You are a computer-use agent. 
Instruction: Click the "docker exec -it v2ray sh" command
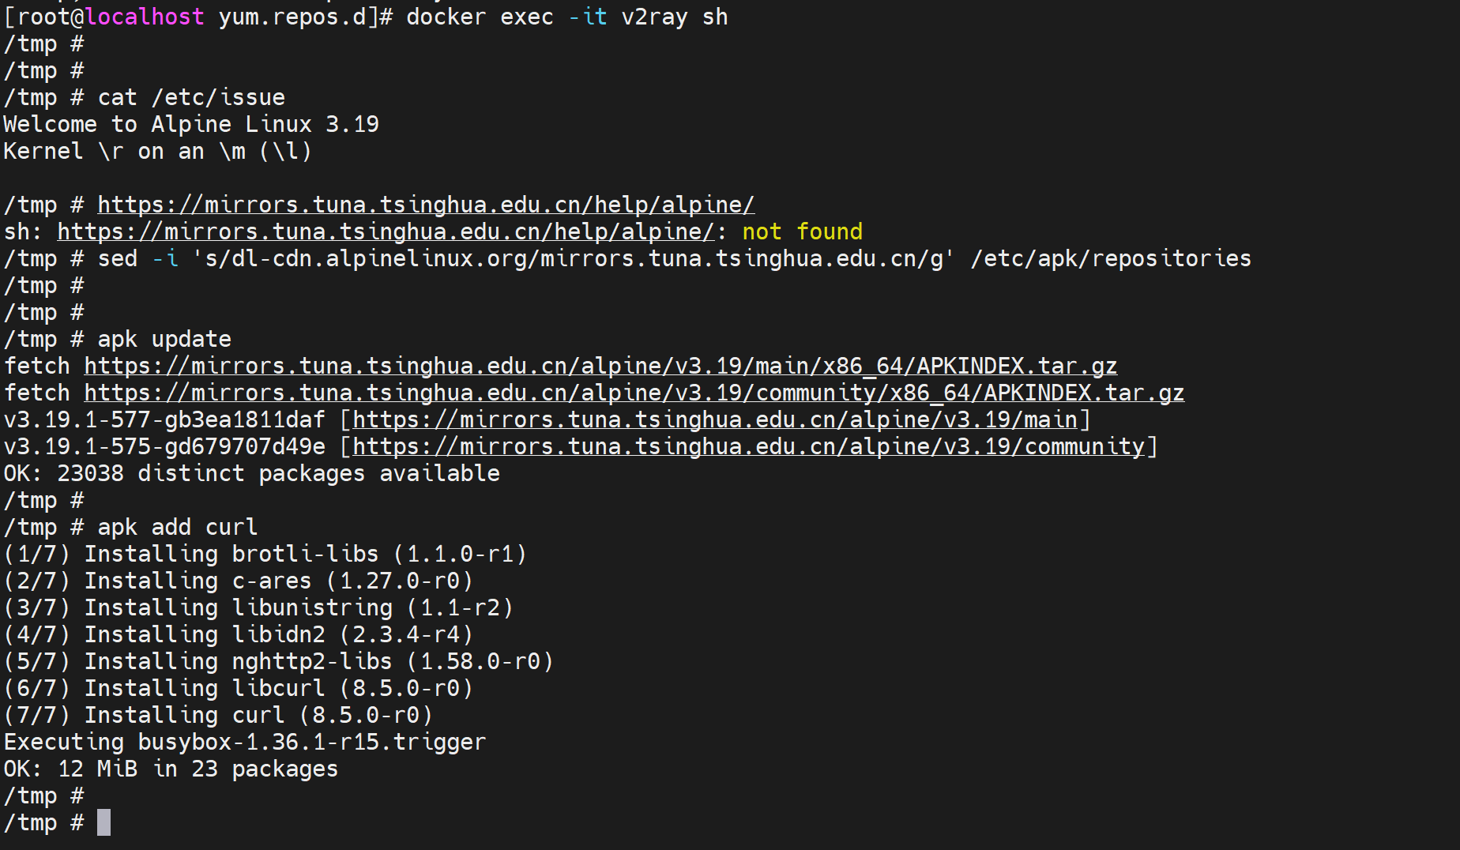point(566,17)
